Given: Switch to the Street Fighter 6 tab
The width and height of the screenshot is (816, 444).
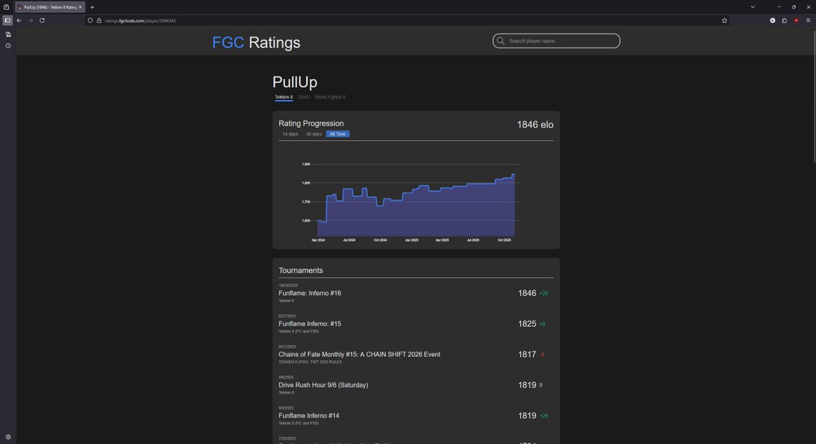Looking at the screenshot, I should coord(330,97).
